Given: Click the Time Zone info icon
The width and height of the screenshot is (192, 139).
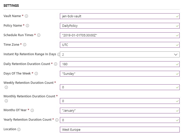Looking at the screenshot, I should click(x=25, y=45).
